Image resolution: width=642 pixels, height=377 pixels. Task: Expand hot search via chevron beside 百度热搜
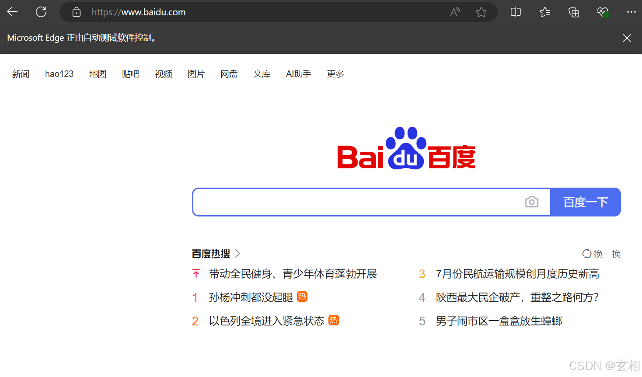(237, 254)
